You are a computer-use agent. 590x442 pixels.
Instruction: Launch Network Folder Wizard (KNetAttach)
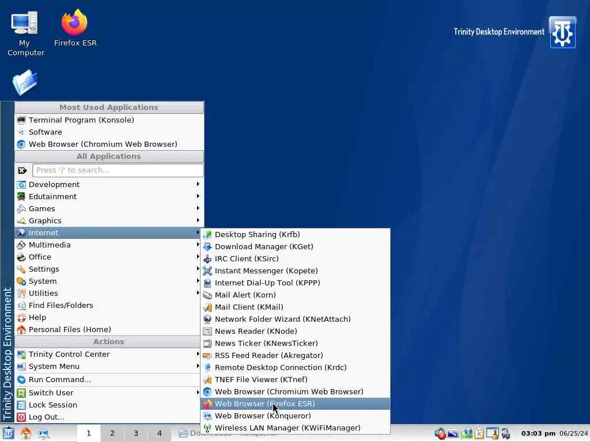pyautogui.click(x=296, y=319)
